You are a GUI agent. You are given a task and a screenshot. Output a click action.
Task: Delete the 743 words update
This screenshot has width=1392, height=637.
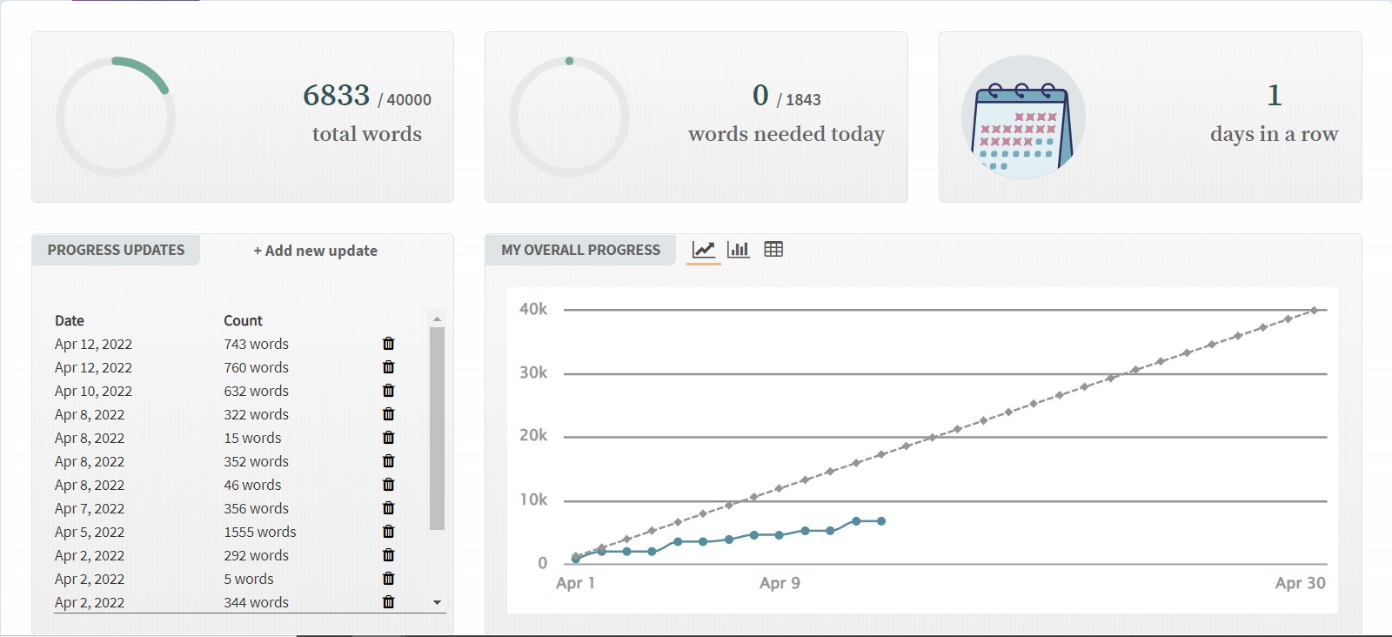(388, 344)
